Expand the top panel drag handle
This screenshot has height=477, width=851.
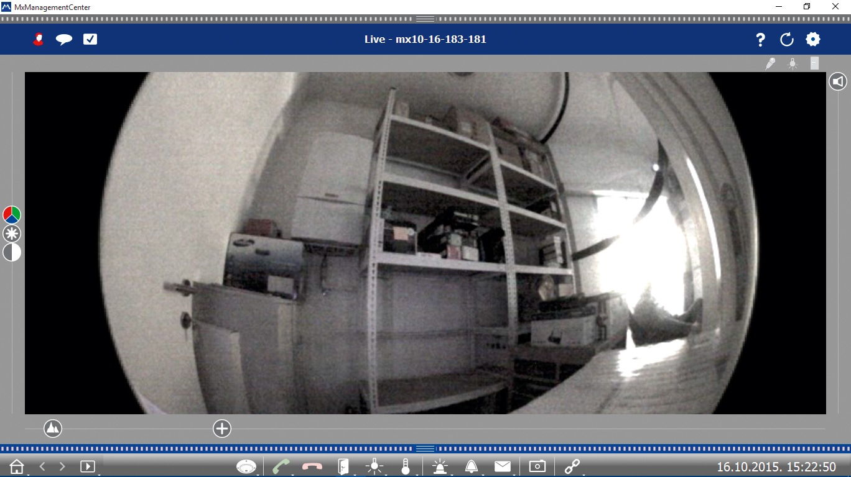[425, 19]
